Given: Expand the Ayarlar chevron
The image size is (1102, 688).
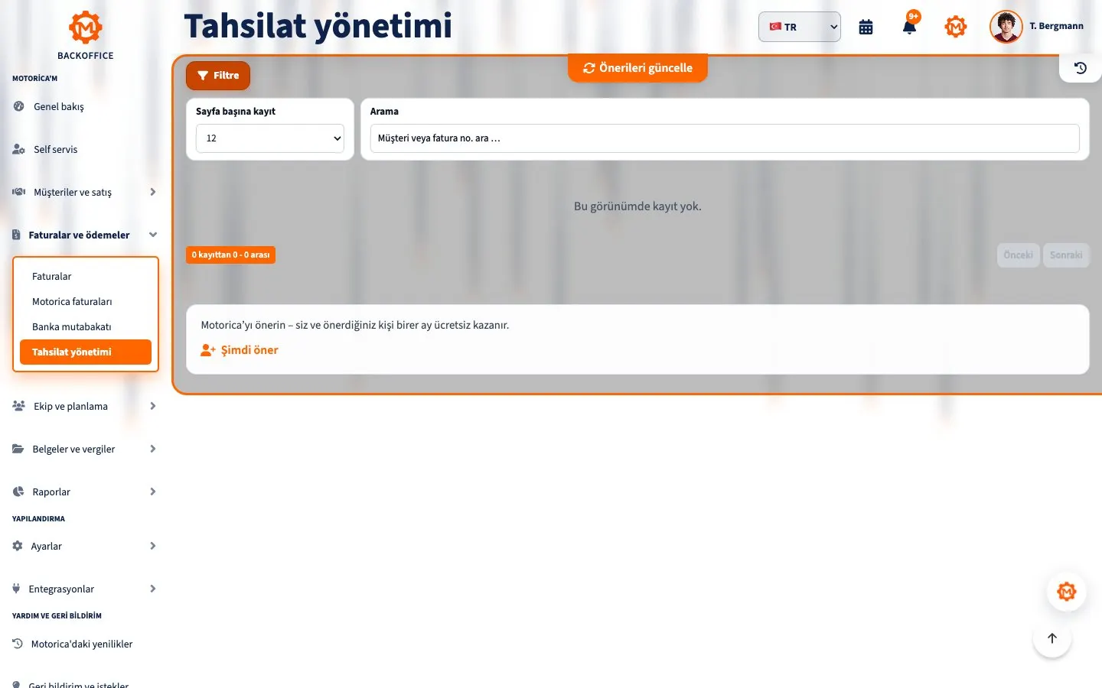Looking at the screenshot, I should (x=153, y=546).
